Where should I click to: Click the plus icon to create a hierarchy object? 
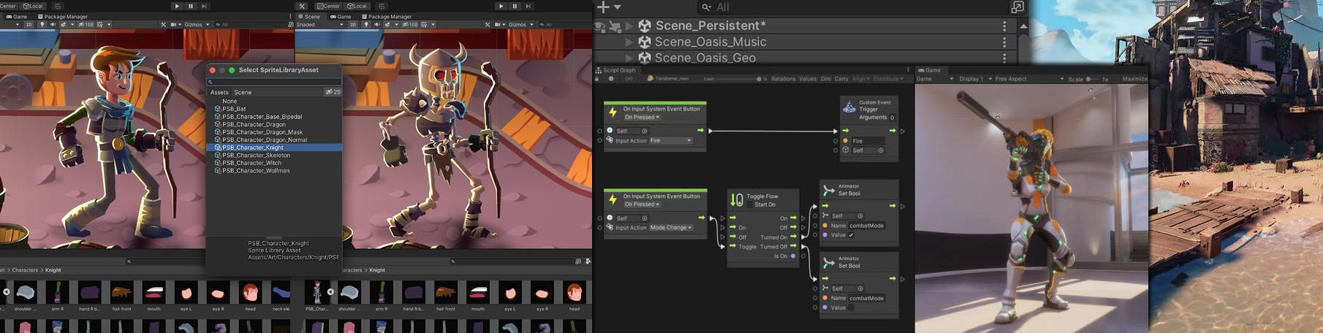click(x=603, y=7)
